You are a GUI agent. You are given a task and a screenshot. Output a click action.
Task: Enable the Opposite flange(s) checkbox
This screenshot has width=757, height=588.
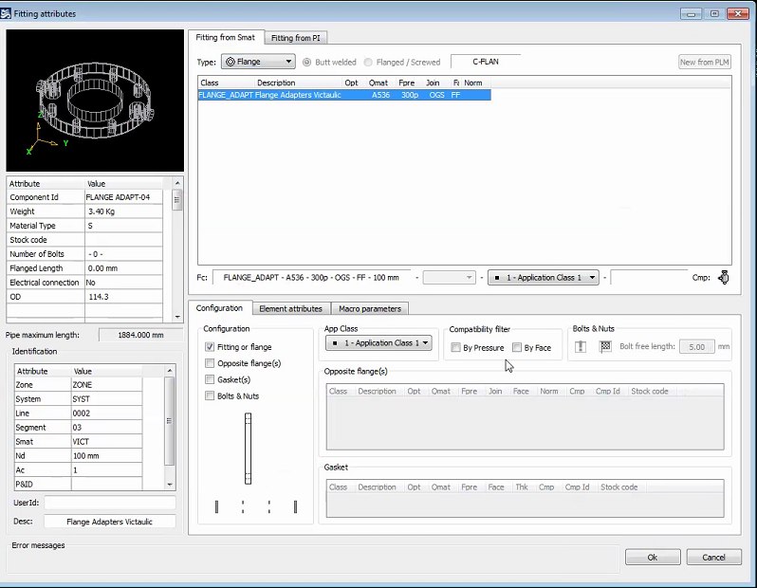tap(210, 363)
